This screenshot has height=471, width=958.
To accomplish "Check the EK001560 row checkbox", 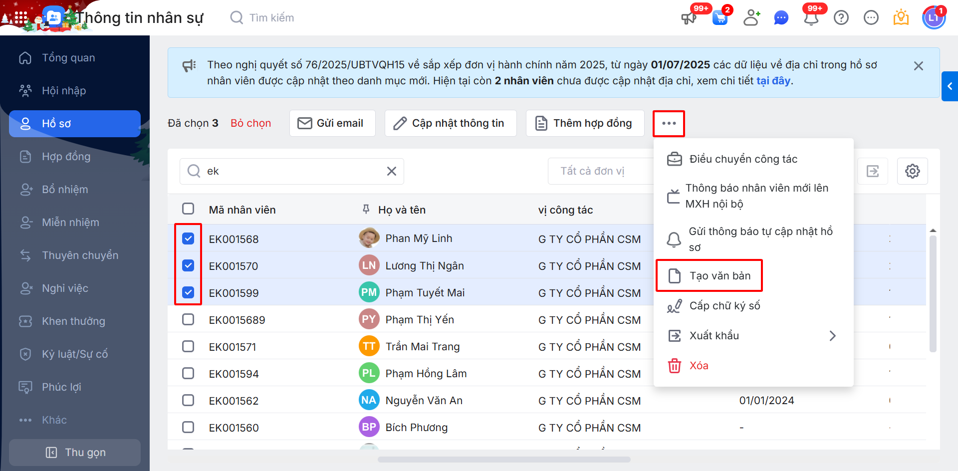I will click(188, 427).
